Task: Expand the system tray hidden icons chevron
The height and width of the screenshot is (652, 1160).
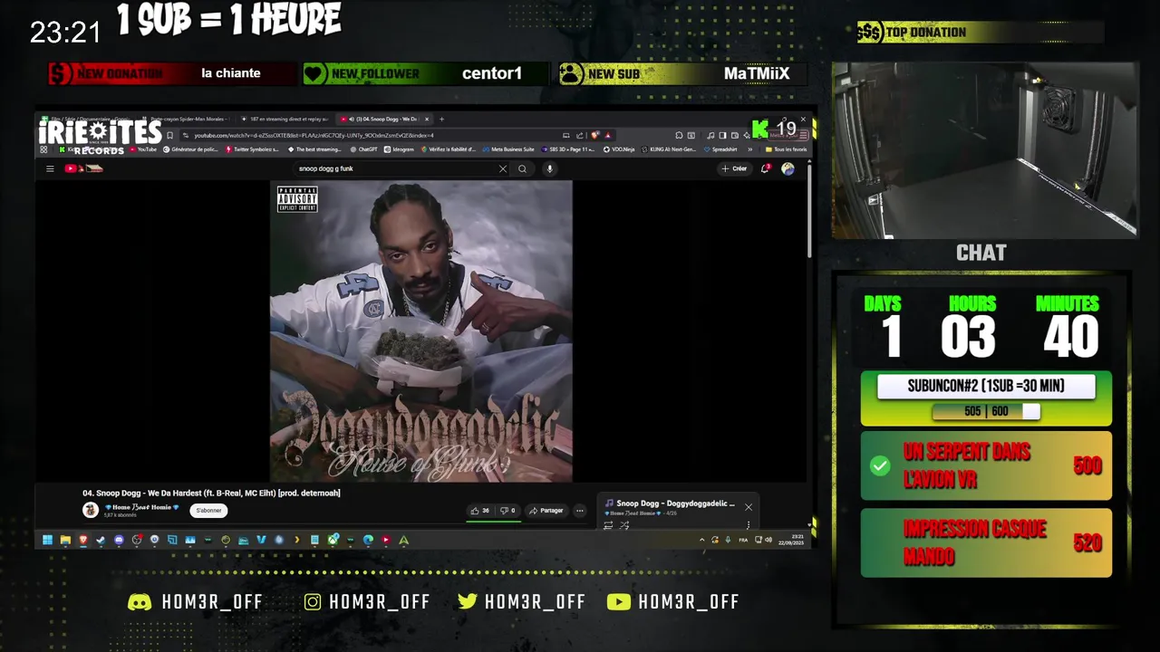Action: (x=702, y=540)
